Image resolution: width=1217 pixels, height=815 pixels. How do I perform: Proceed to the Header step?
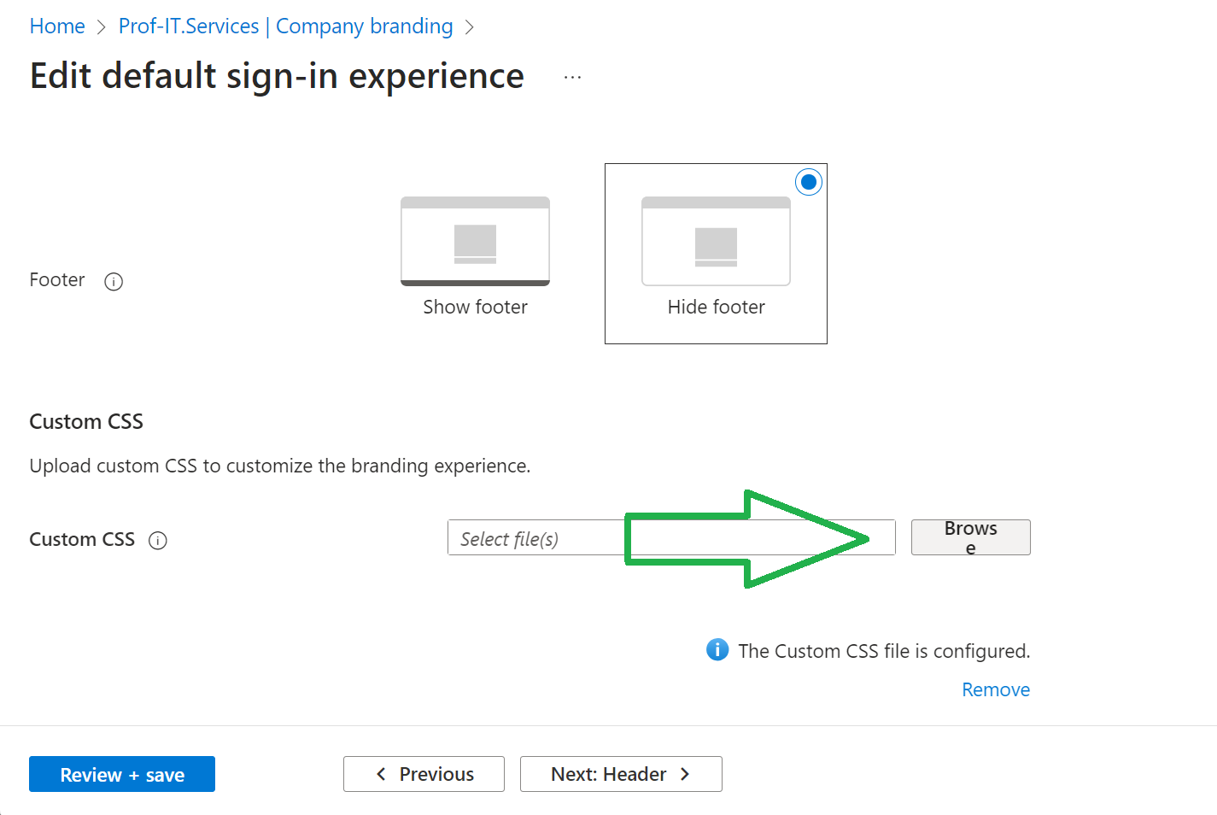[621, 774]
